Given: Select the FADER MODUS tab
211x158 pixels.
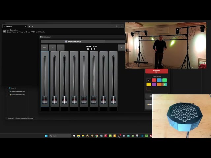Looking at the screenshot, I should (73, 42).
